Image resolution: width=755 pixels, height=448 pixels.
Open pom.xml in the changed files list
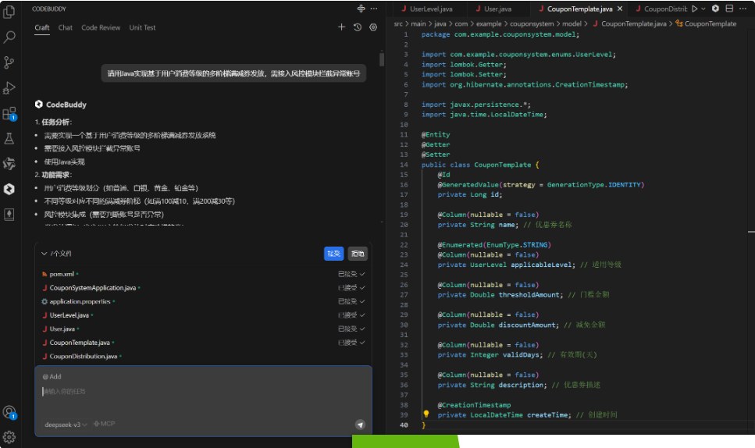(x=62, y=274)
